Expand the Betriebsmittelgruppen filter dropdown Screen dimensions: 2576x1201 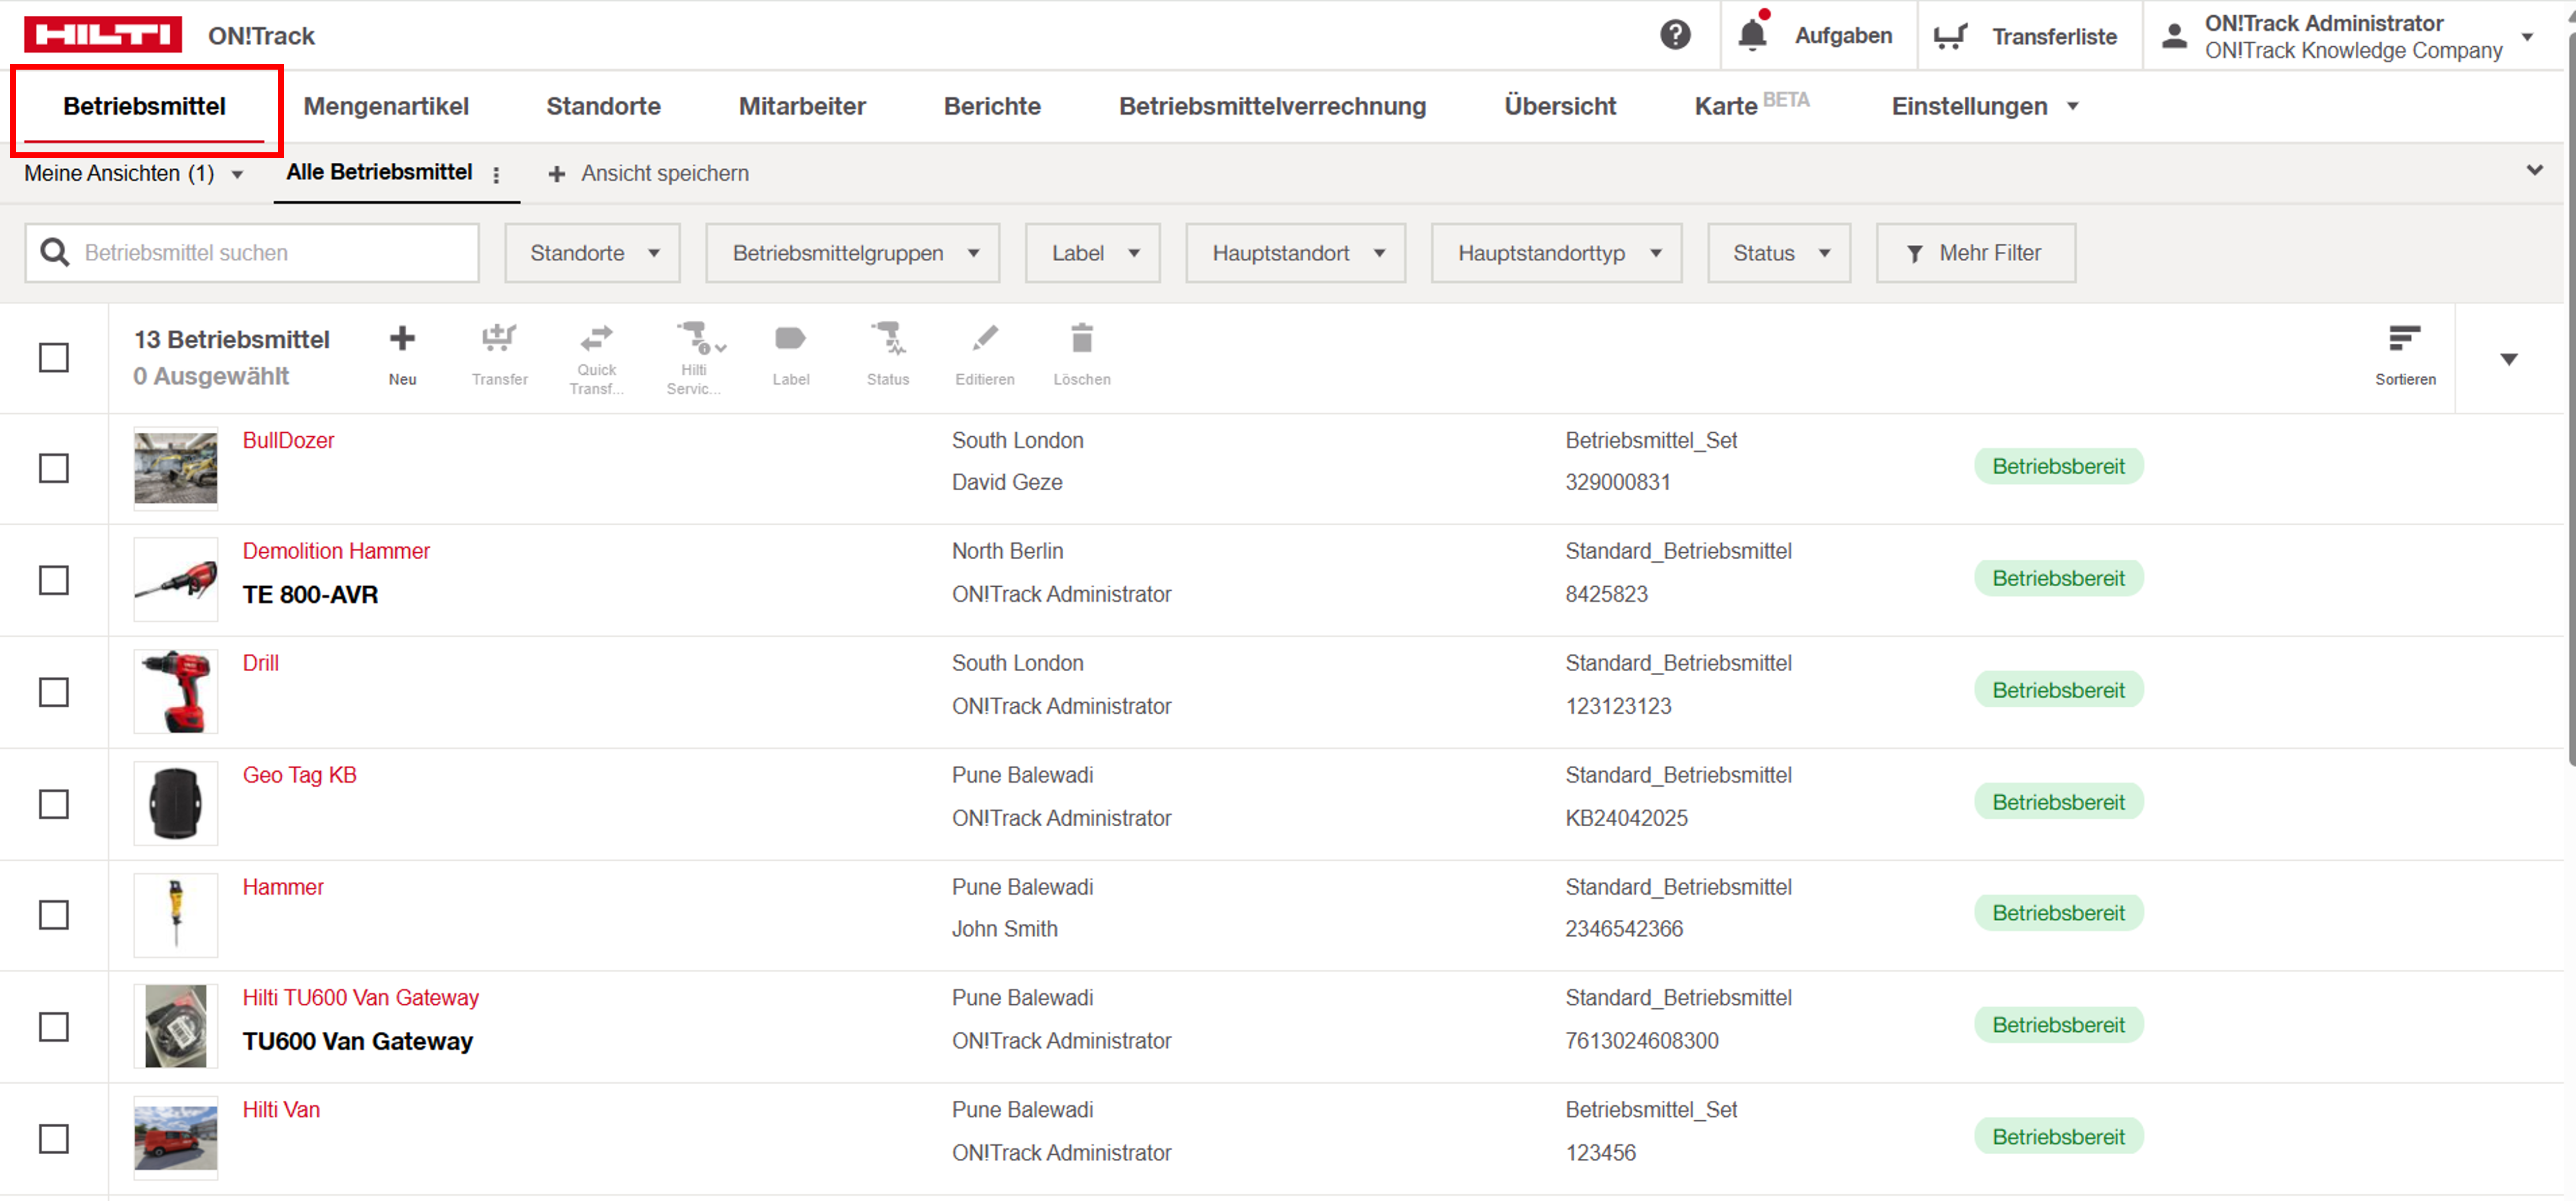(853, 253)
